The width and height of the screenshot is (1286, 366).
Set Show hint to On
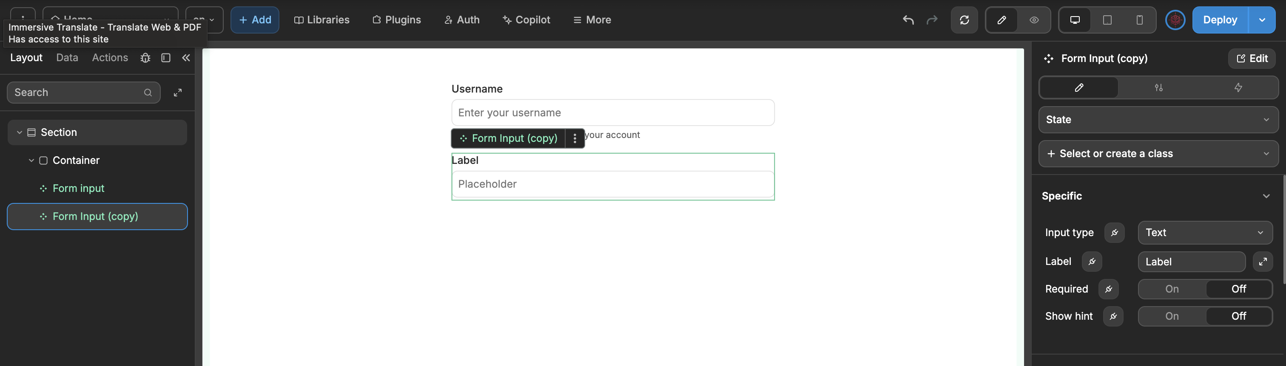[1172, 316]
